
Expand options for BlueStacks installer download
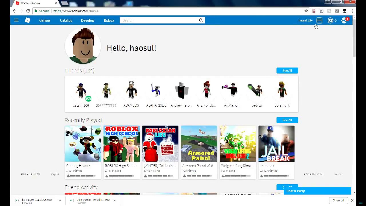[x=114, y=201]
